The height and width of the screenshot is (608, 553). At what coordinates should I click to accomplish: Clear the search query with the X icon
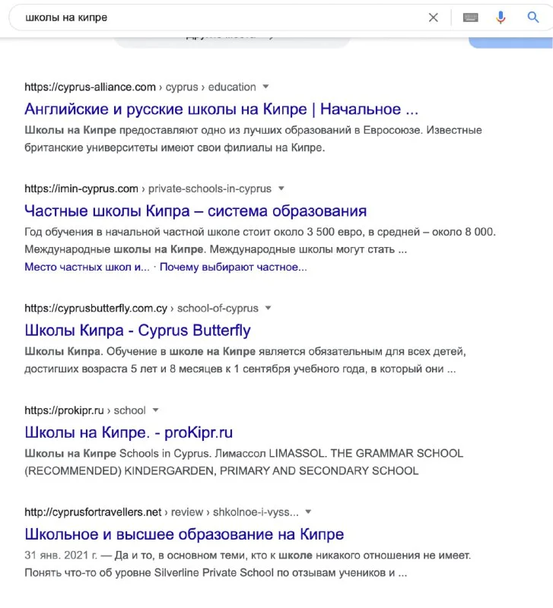(x=434, y=17)
